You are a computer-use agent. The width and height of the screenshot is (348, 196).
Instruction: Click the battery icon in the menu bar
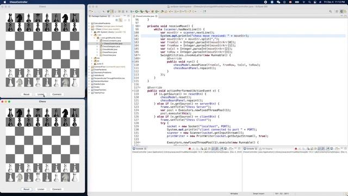[x=297, y=2]
